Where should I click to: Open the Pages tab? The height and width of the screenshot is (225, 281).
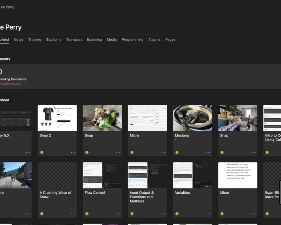tap(170, 39)
